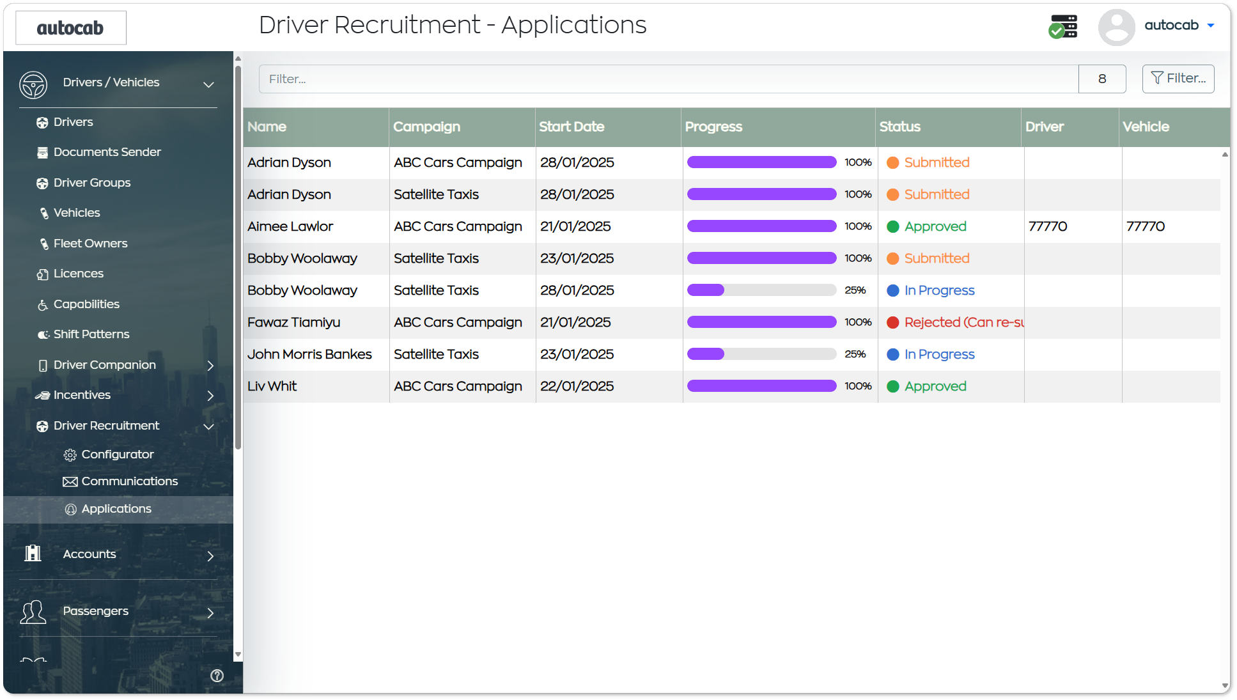This screenshot has width=1237, height=700.
Task: Click the Licences icon
Action: (x=42, y=274)
